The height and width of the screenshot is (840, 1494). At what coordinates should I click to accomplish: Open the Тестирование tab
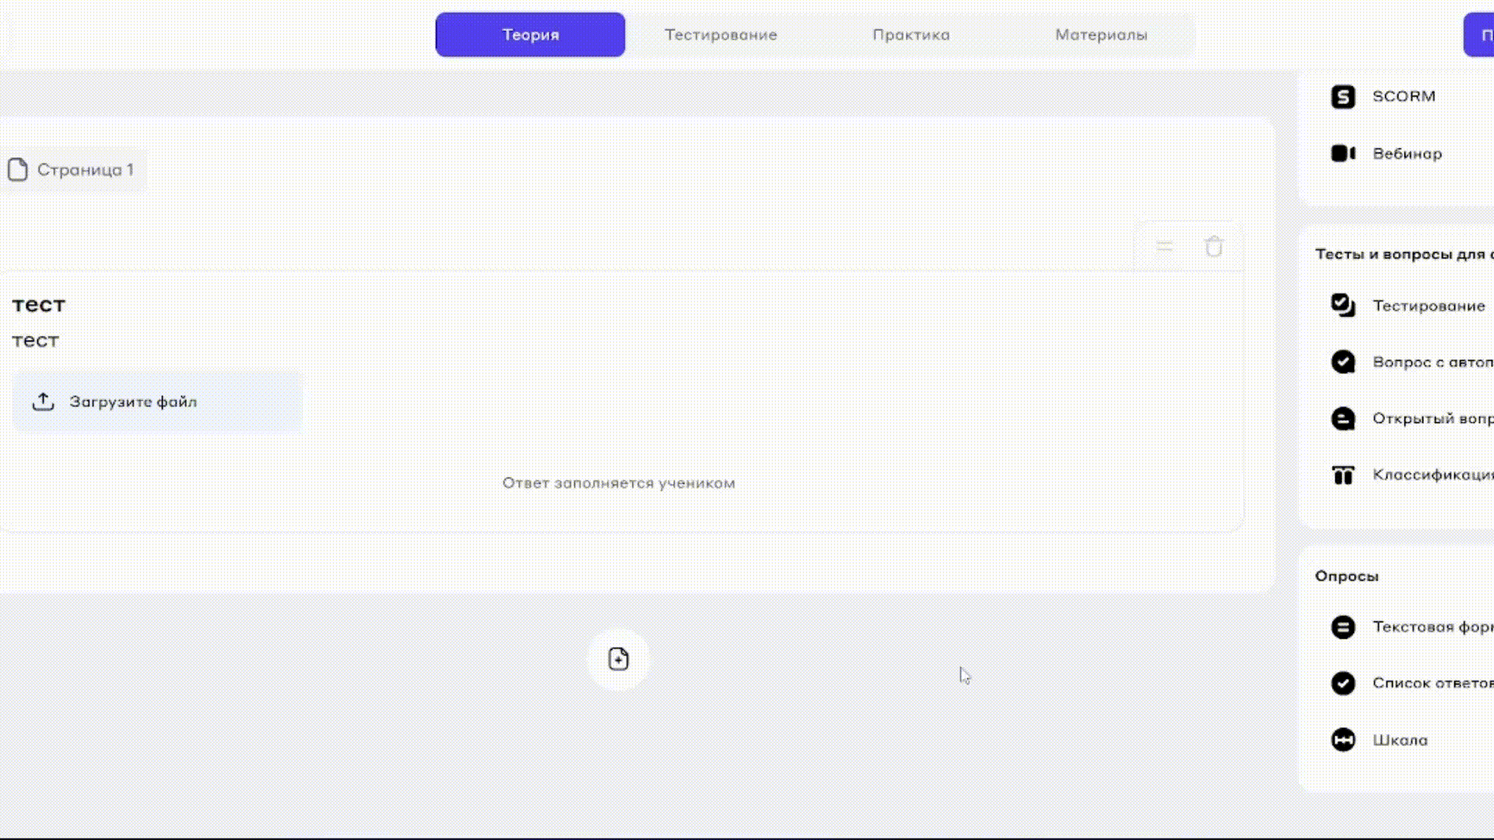721,35
